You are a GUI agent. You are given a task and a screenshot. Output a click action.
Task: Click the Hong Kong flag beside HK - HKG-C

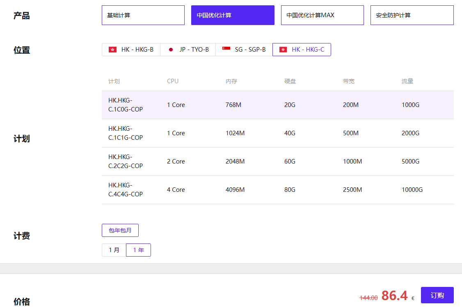[283, 50]
